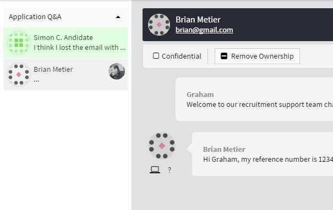Collapse the Application Q&A section arrow
The height and width of the screenshot is (210, 333).
[x=118, y=17]
